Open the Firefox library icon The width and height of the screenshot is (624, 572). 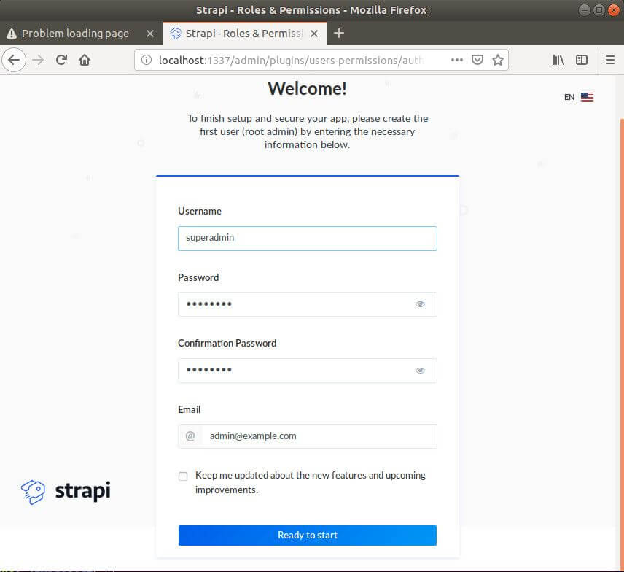[558, 60]
